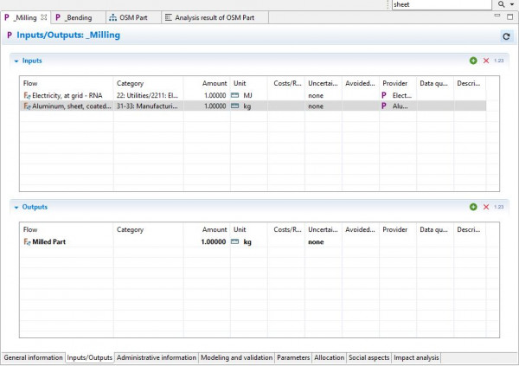Open the General information page tab
This screenshot has width=519, height=366.
[x=33, y=357]
